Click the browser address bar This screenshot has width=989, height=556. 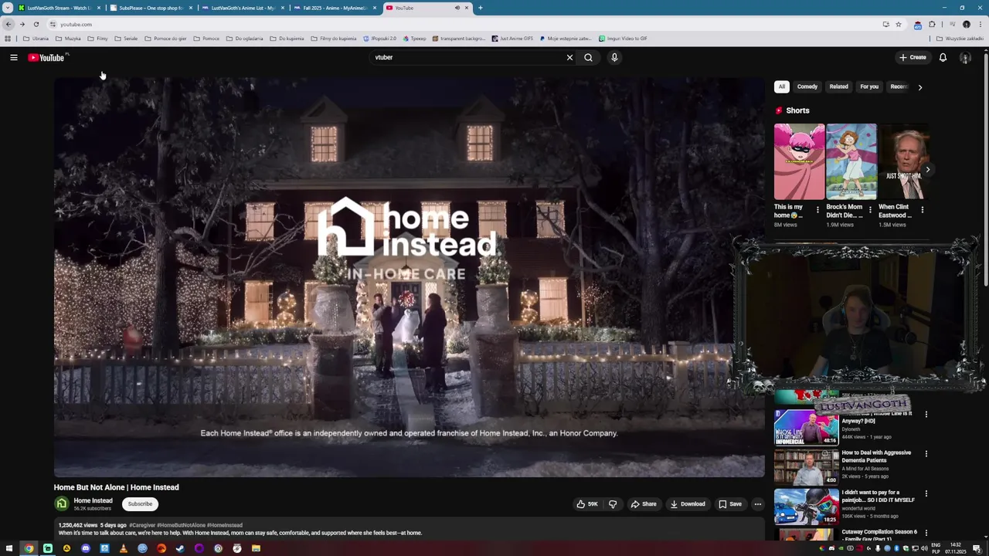[x=464, y=24]
